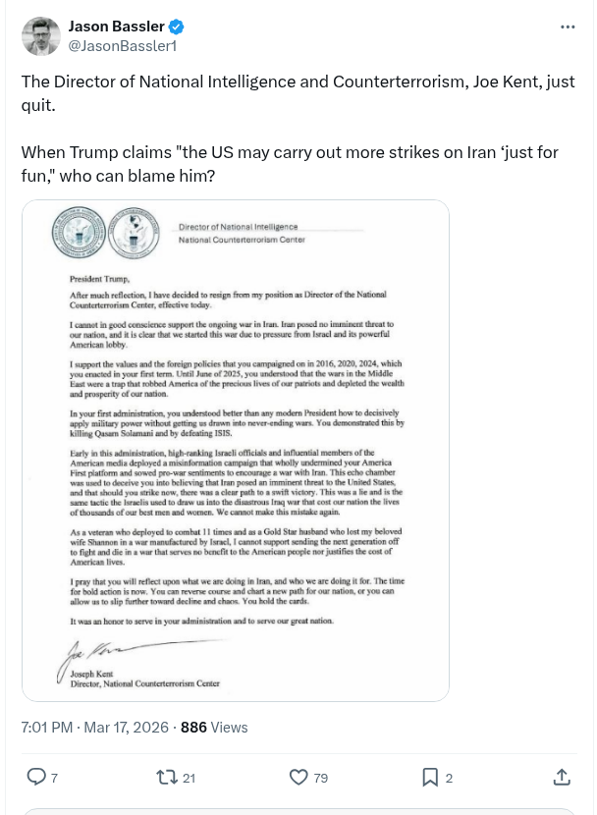The image size is (597, 815).
Task: Like the post with the heart icon
Action: click(x=299, y=777)
